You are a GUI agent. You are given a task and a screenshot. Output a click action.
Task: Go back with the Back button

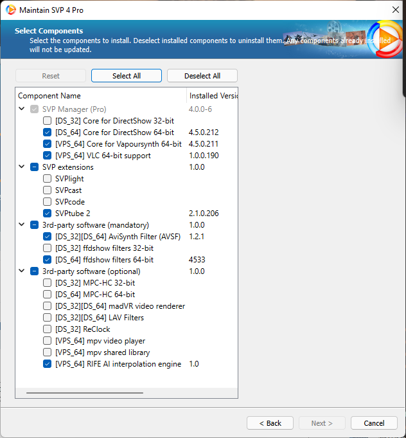(x=270, y=423)
